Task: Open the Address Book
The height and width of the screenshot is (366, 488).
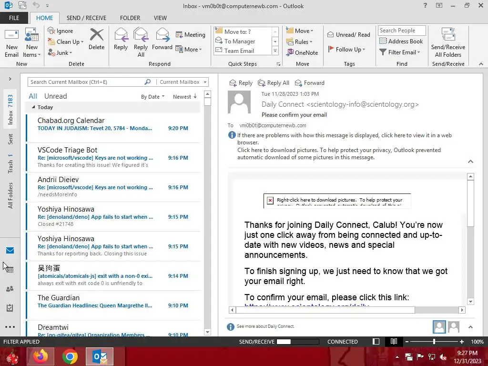Action: click(x=401, y=41)
